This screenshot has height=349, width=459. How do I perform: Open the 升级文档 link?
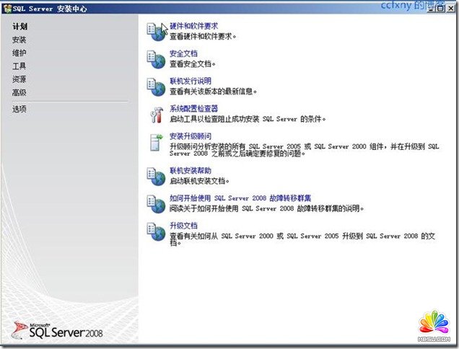[x=183, y=226]
